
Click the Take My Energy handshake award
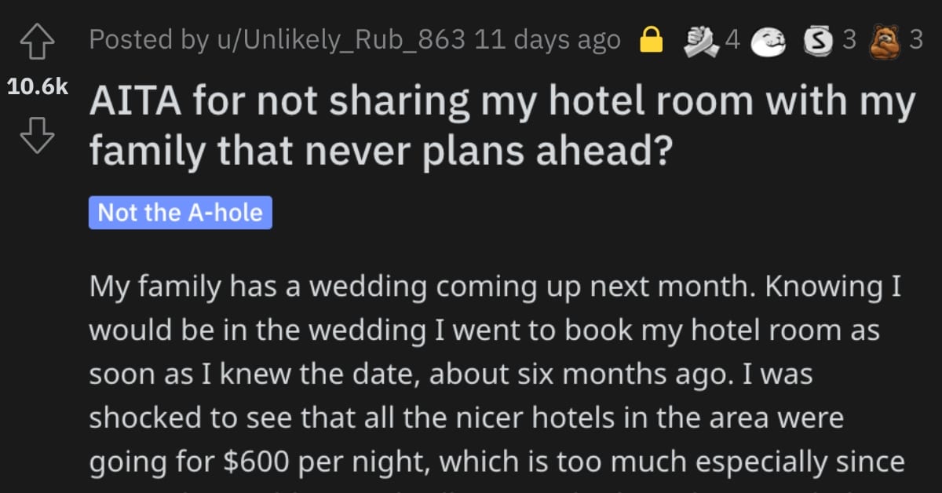700,39
